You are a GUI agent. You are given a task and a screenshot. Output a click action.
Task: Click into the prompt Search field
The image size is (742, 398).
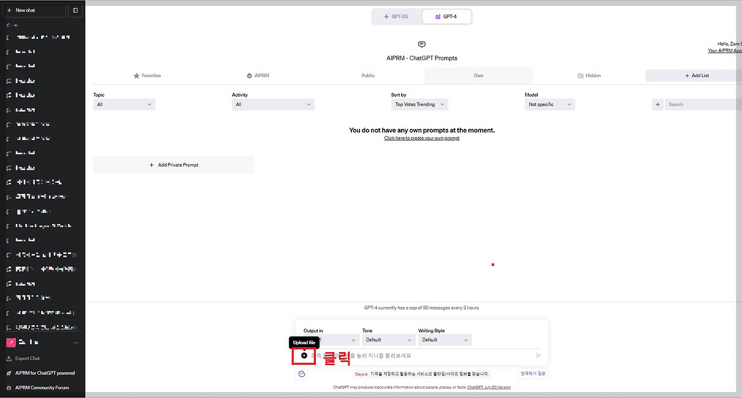(x=703, y=104)
